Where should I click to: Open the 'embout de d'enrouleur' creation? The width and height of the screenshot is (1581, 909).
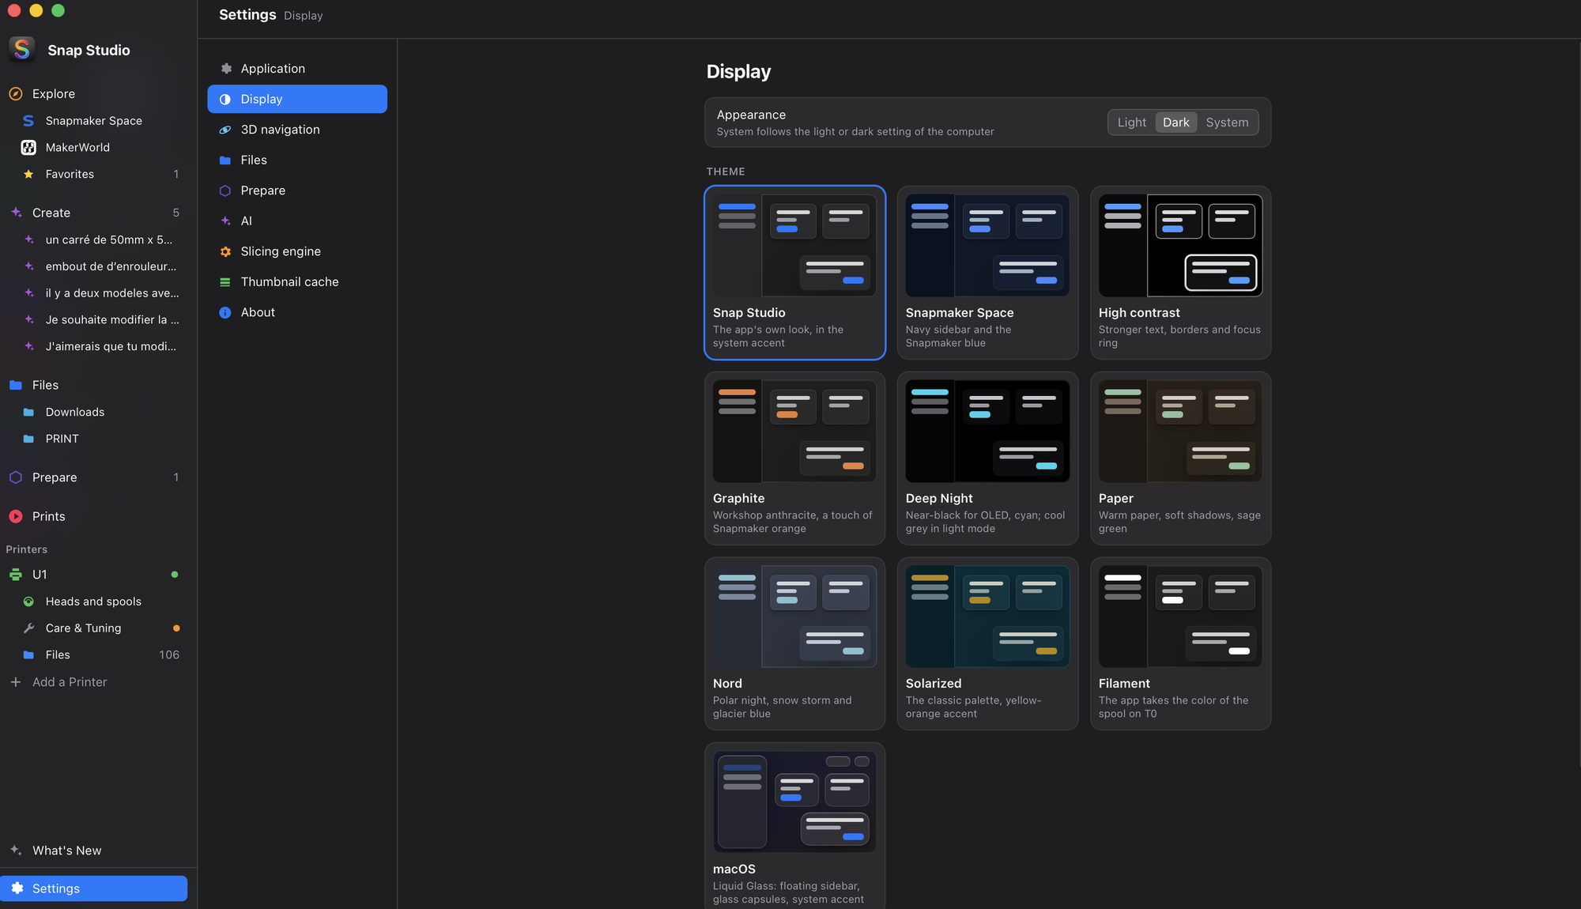point(95,266)
